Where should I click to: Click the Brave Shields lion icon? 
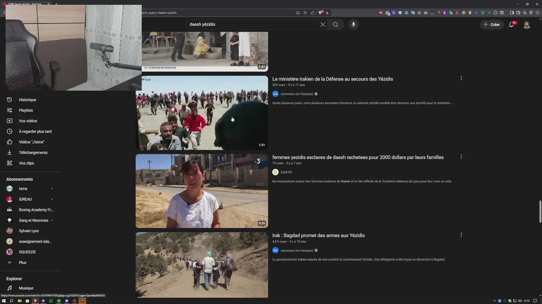click(321, 13)
